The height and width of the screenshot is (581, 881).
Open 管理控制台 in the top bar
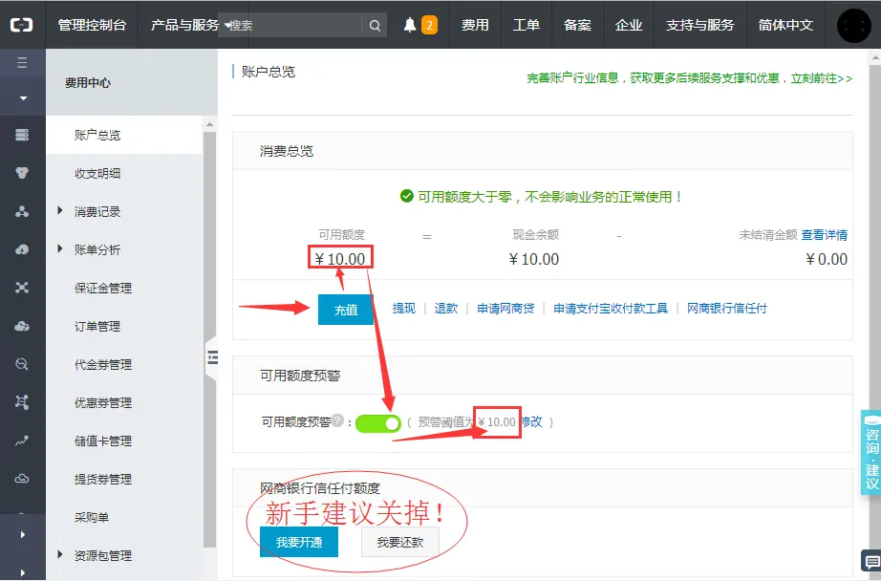(92, 25)
